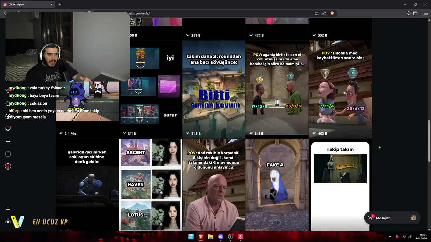Open the 'rakip takım' Madagascar reel
This screenshot has width=431, height=242.
click(340, 185)
